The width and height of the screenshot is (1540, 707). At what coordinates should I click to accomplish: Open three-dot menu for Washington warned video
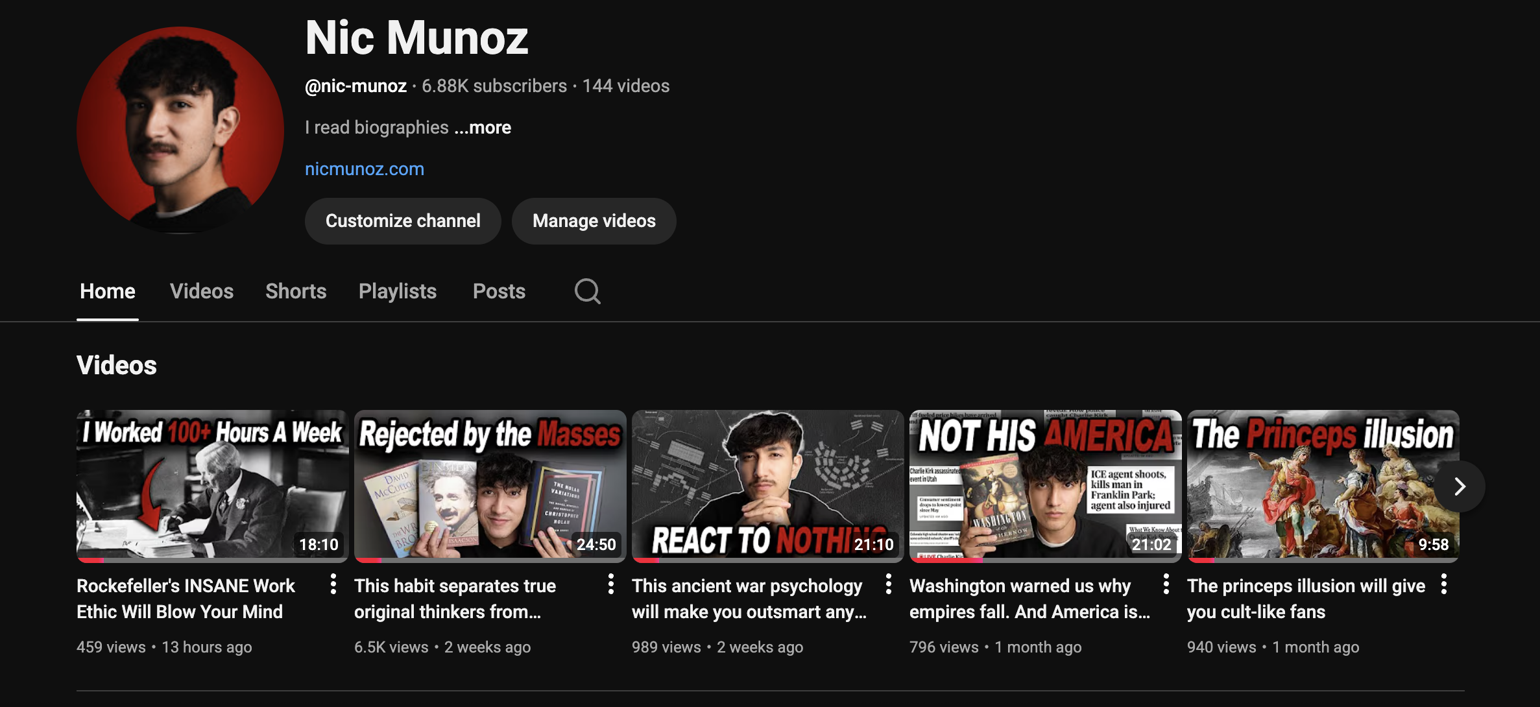[x=1166, y=584]
